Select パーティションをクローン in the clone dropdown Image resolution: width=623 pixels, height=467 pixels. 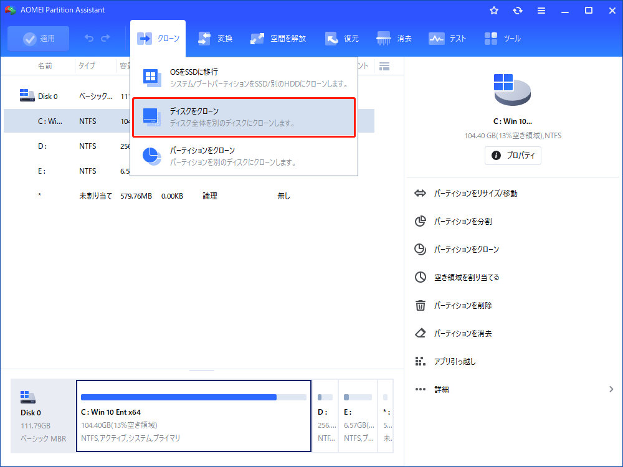[244, 156]
